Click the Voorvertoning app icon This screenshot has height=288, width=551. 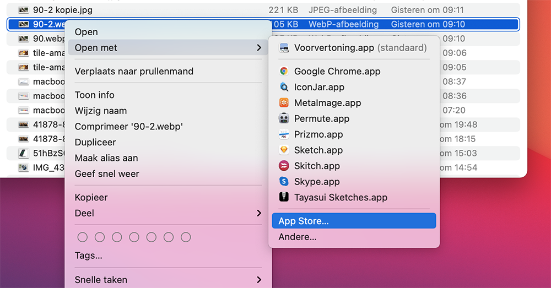coord(284,48)
